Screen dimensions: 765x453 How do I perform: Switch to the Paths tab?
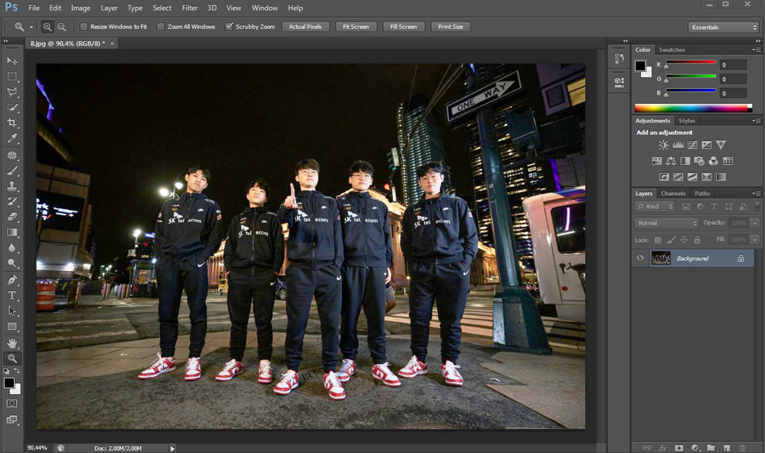pos(702,194)
